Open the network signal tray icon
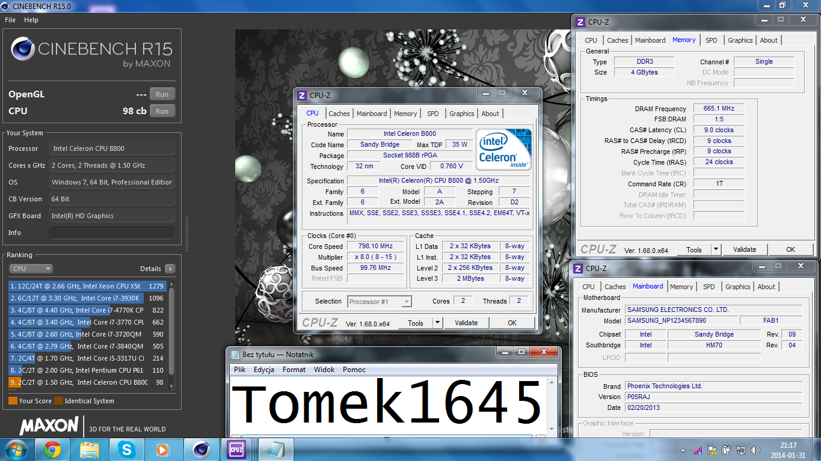This screenshot has height=461, width=821. coord(698,450)
